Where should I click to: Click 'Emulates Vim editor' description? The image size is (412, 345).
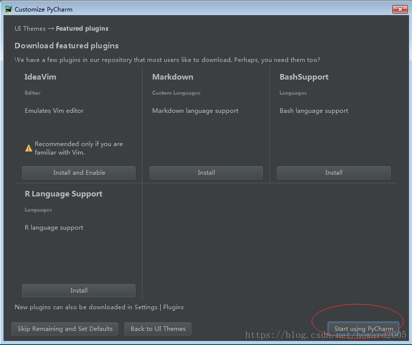54,111
